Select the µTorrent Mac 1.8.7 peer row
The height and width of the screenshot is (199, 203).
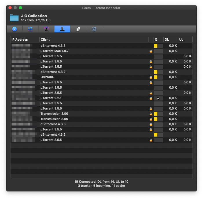[x=87, y=51]
